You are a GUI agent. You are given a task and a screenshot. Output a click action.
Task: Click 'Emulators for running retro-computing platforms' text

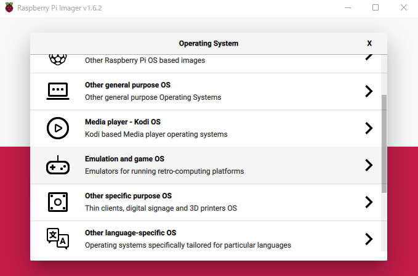164,171
